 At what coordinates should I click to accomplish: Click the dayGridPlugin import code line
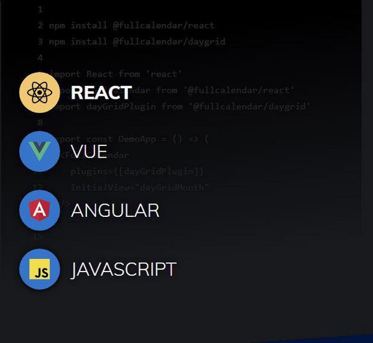[x=186, y=106]
